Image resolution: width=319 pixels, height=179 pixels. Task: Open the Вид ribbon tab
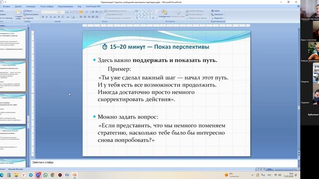(x=80, y=6)
